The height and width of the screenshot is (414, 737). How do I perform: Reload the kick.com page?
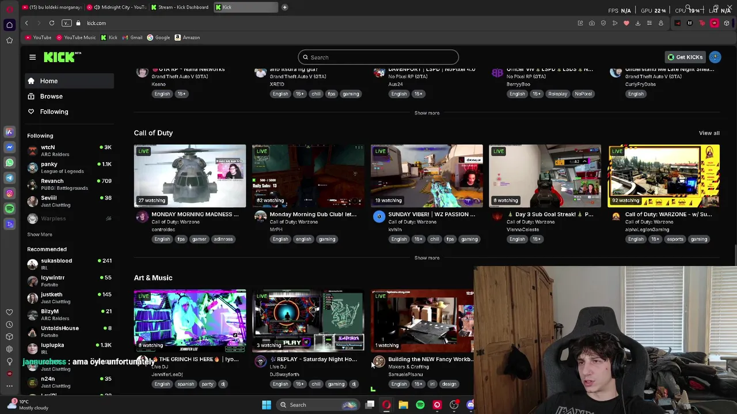52,23
